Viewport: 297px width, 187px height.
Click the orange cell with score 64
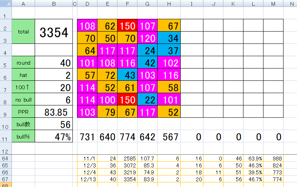coord(87,50)
